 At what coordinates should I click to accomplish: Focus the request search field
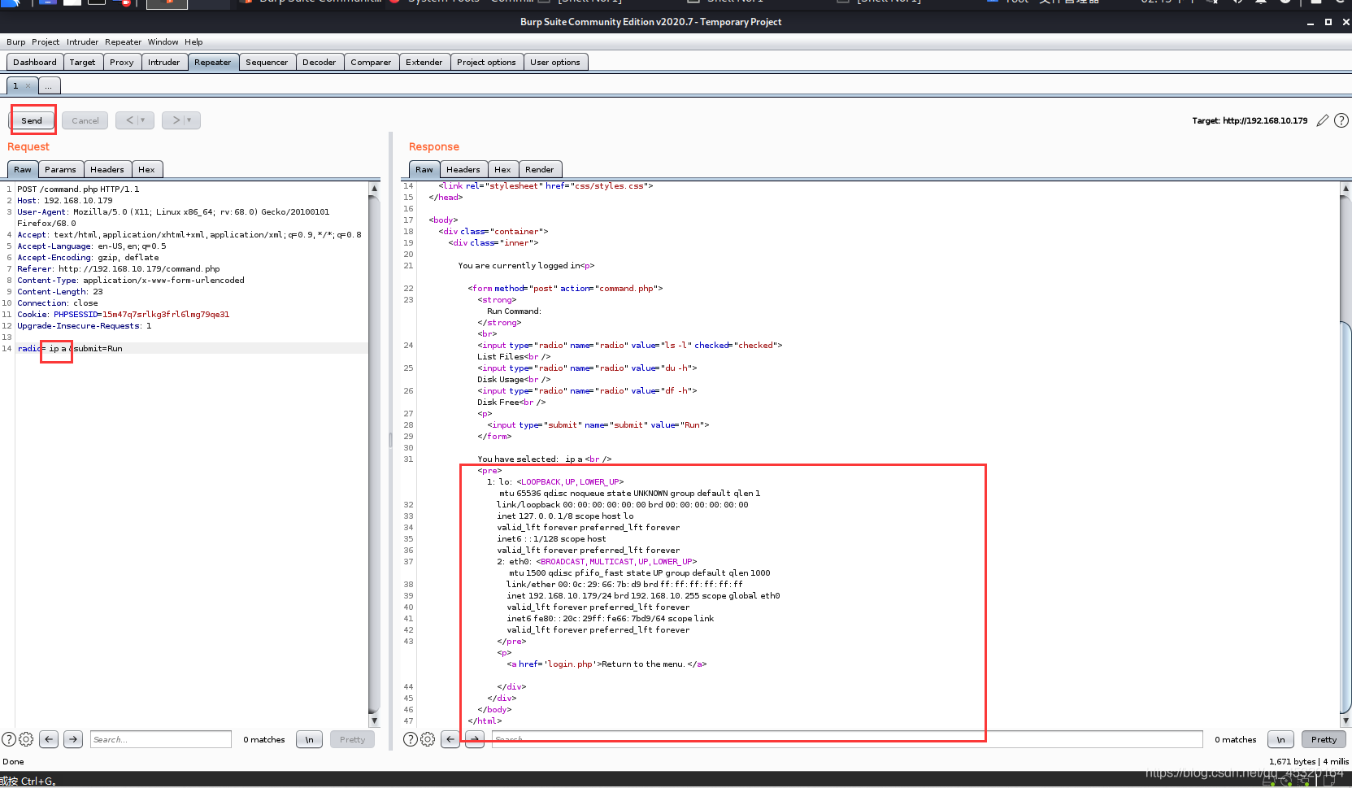pos(161,739)
